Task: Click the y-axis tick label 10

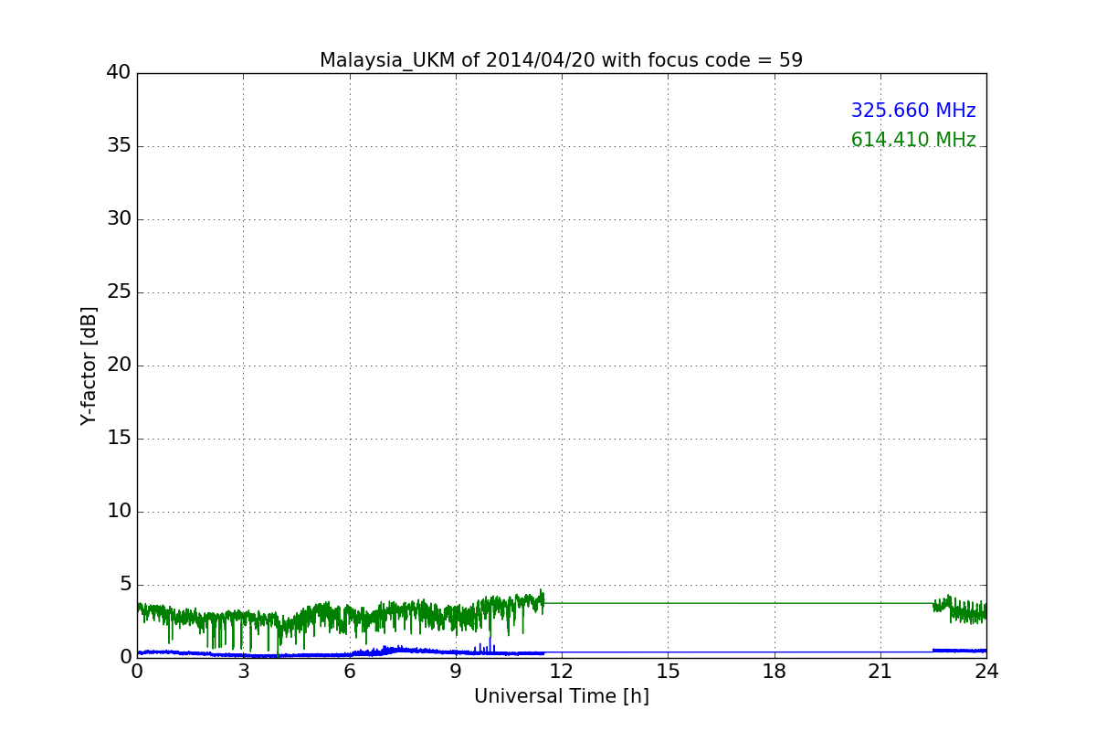Action: coord(119,512)
